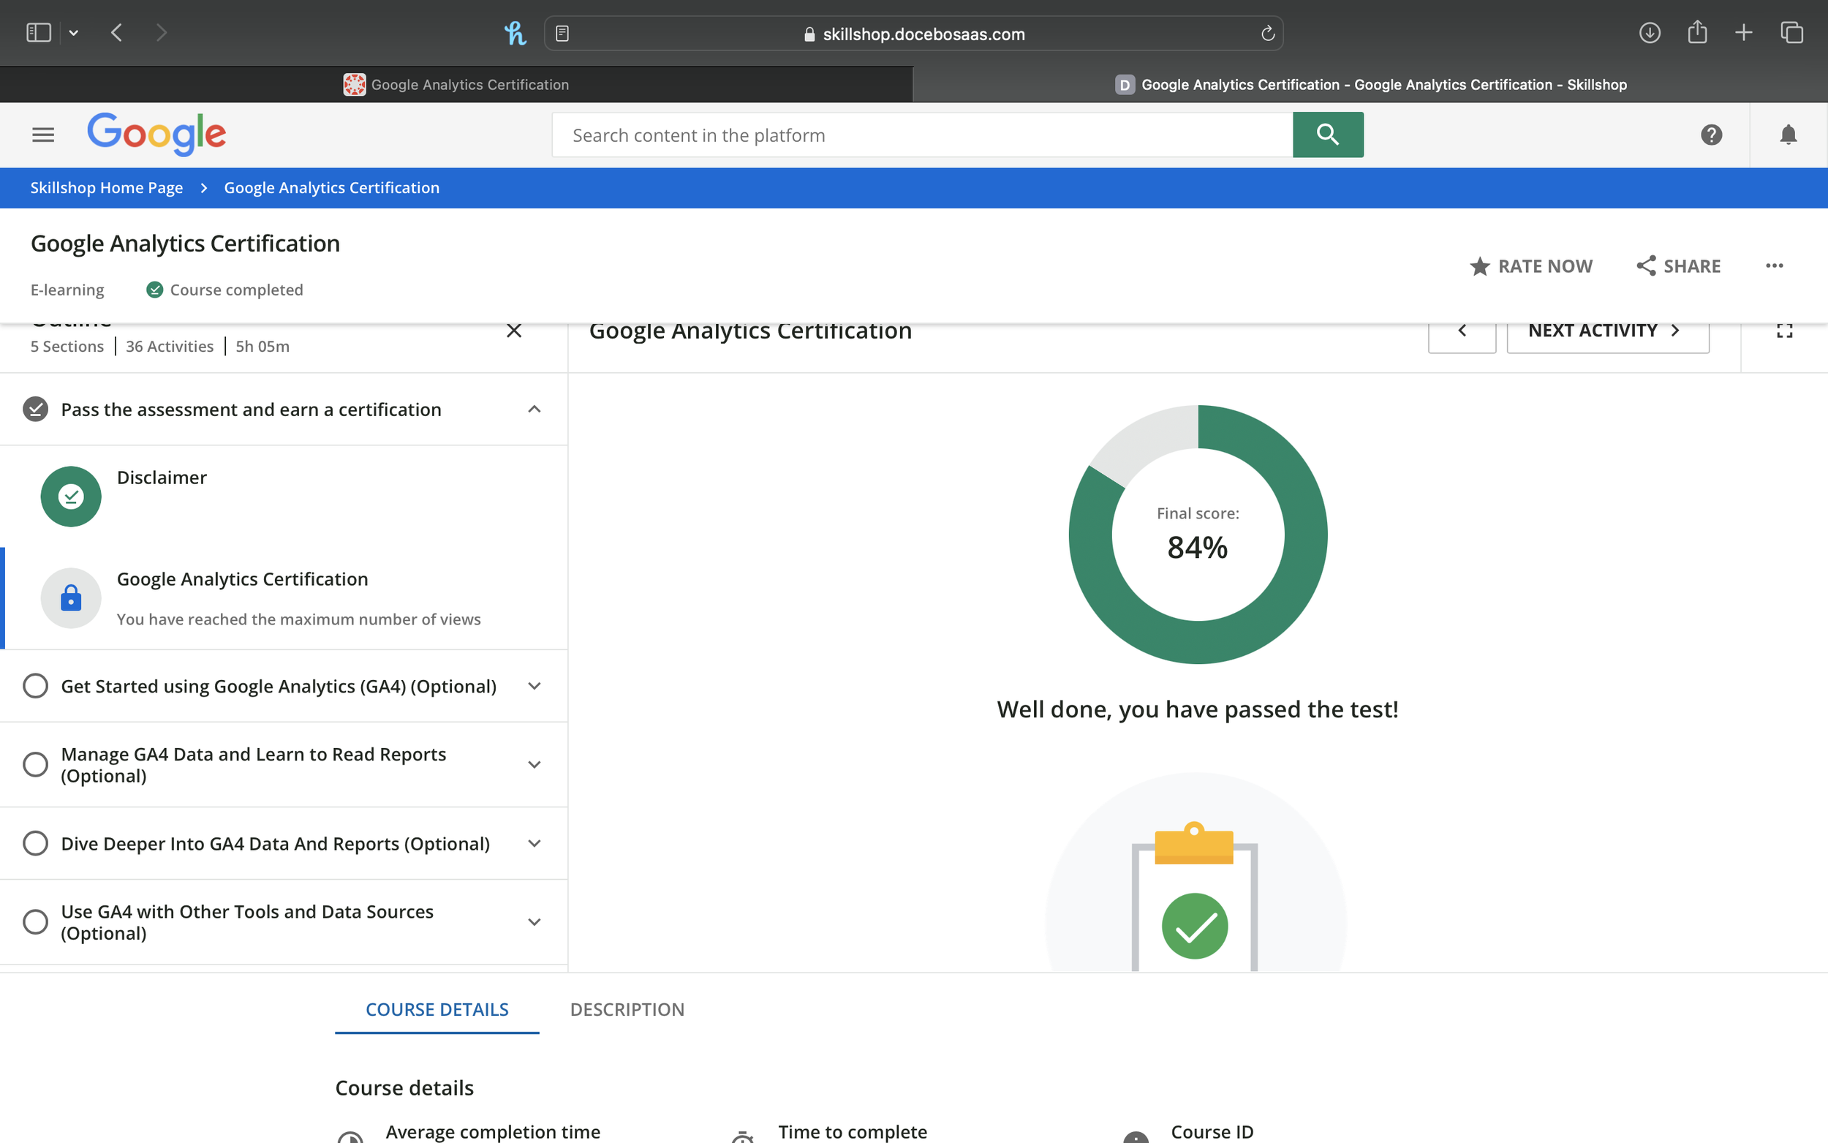1828x1143 pixels.
Task: Click "Well done, you have passed the test!"
Action: 1198,709
